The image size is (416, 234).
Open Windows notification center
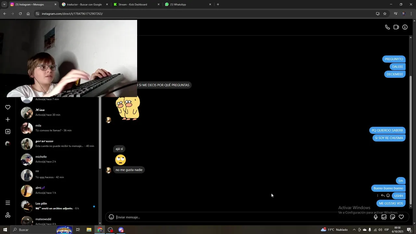pos(409,230)
